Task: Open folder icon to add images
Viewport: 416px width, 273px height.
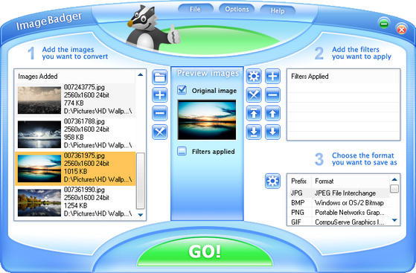Action: click(x=160, y=77)
